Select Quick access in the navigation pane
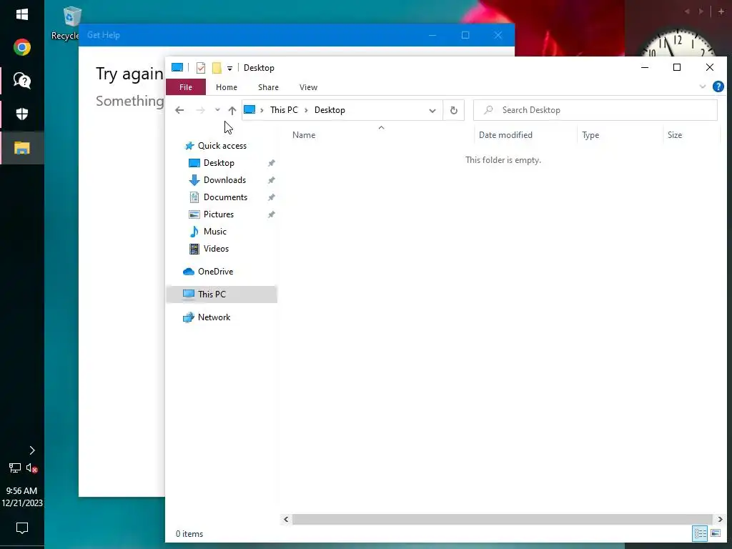This screenshot has width=732, height=549. click(x=222, y=146)
